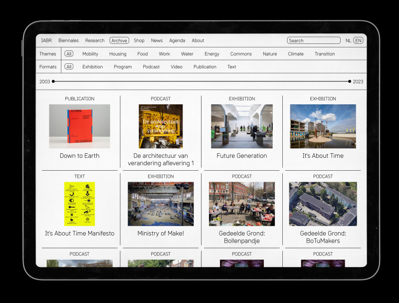Filter by Water theme
The height and width of the screenshot is (303, 399).
tap(187, 54)
